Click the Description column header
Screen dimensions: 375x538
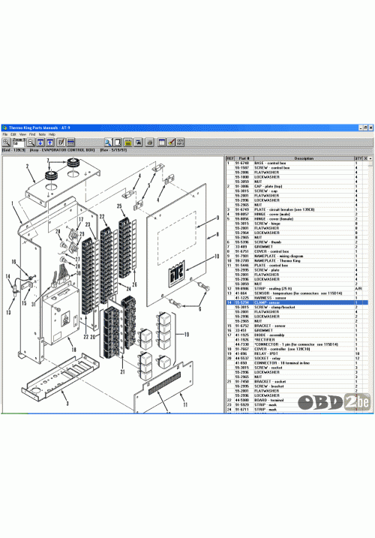coord(304,158)
